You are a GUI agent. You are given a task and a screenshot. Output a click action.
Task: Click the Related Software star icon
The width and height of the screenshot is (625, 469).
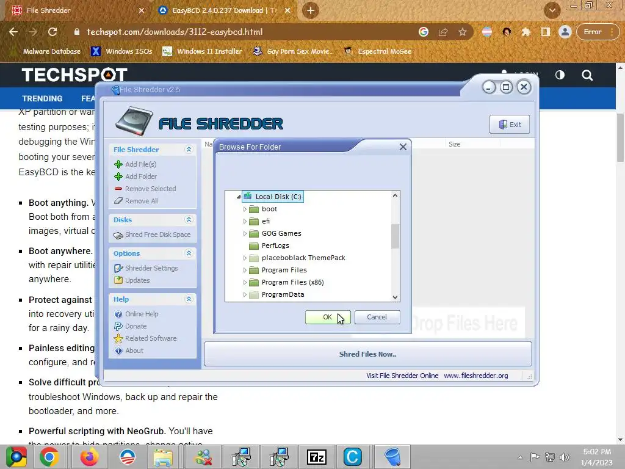coord(118,338)
